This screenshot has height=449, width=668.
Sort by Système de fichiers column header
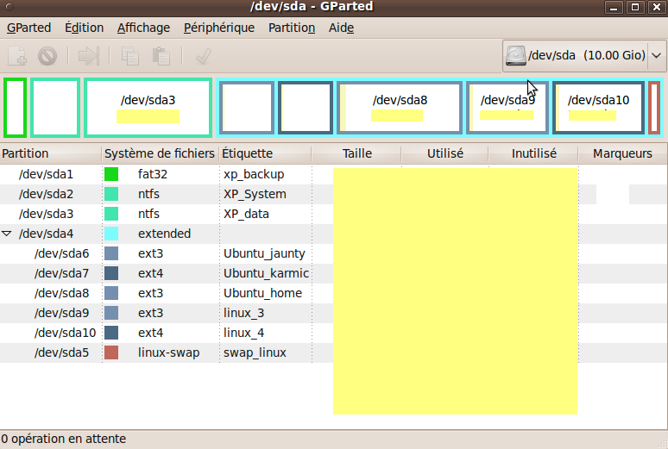(160, 153)
